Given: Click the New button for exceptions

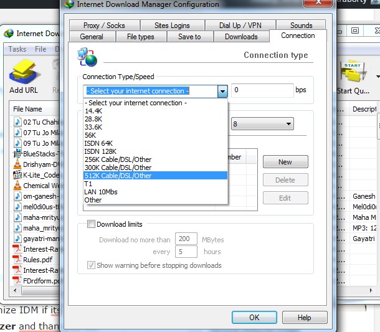Looking at the screenshot, I should [285, 162].
